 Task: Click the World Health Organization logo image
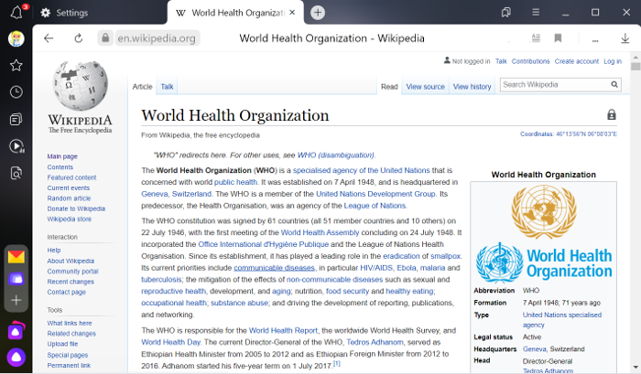point(544,262)
